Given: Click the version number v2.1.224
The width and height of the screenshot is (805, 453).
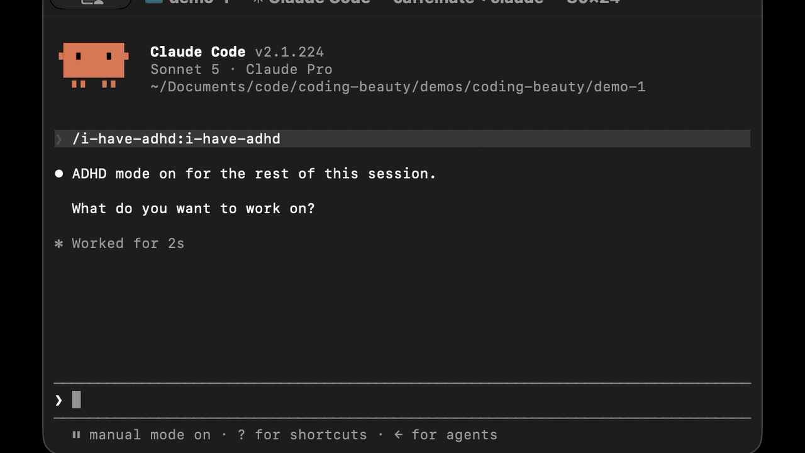Looking at the screenshot, I should (289, 52).
